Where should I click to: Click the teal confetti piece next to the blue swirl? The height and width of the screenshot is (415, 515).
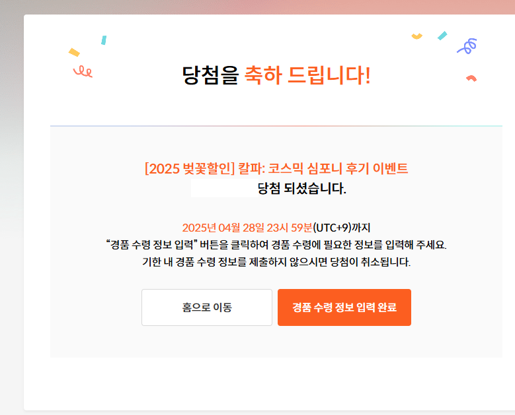pos(442,36)
